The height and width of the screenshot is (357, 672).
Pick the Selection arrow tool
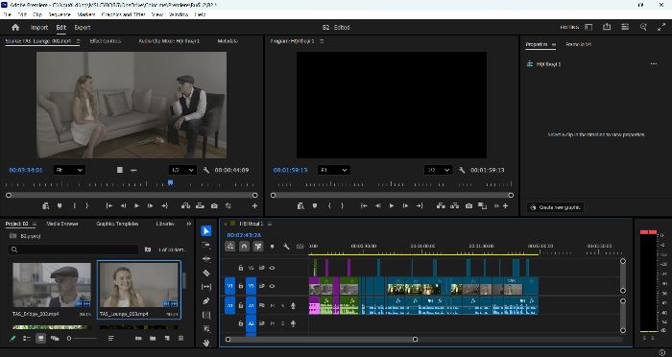click(x=206, y=231)
